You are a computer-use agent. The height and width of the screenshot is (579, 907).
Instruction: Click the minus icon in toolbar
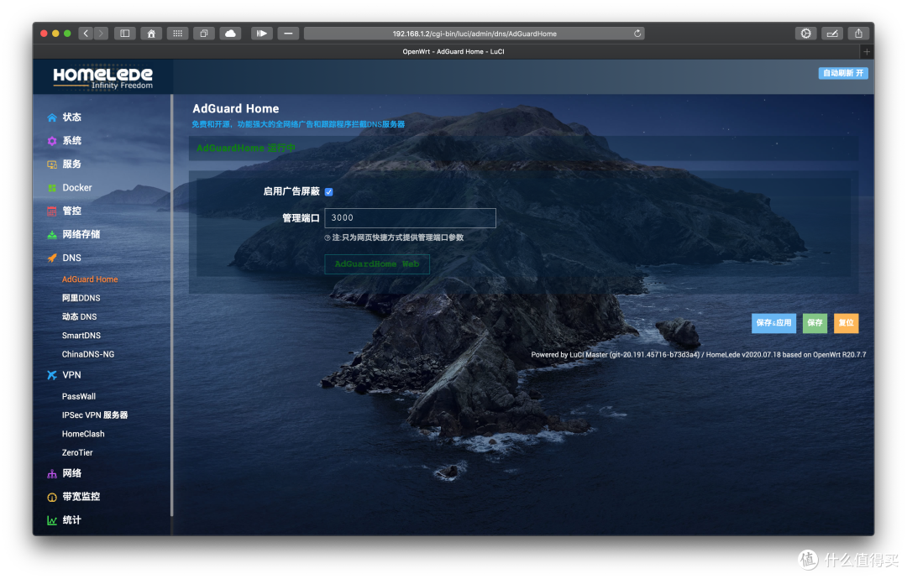pos(288,34)
